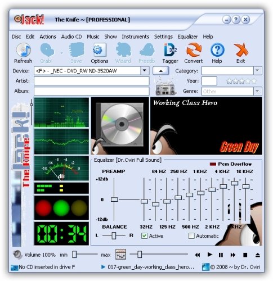Click the Freedb toolbar icon
Viewport: 273px width, 281px height.
(x=147, y=50)
